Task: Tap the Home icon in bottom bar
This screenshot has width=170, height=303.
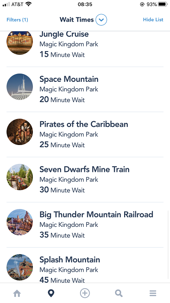Action: pyautogui.click(x=17, y=293)
